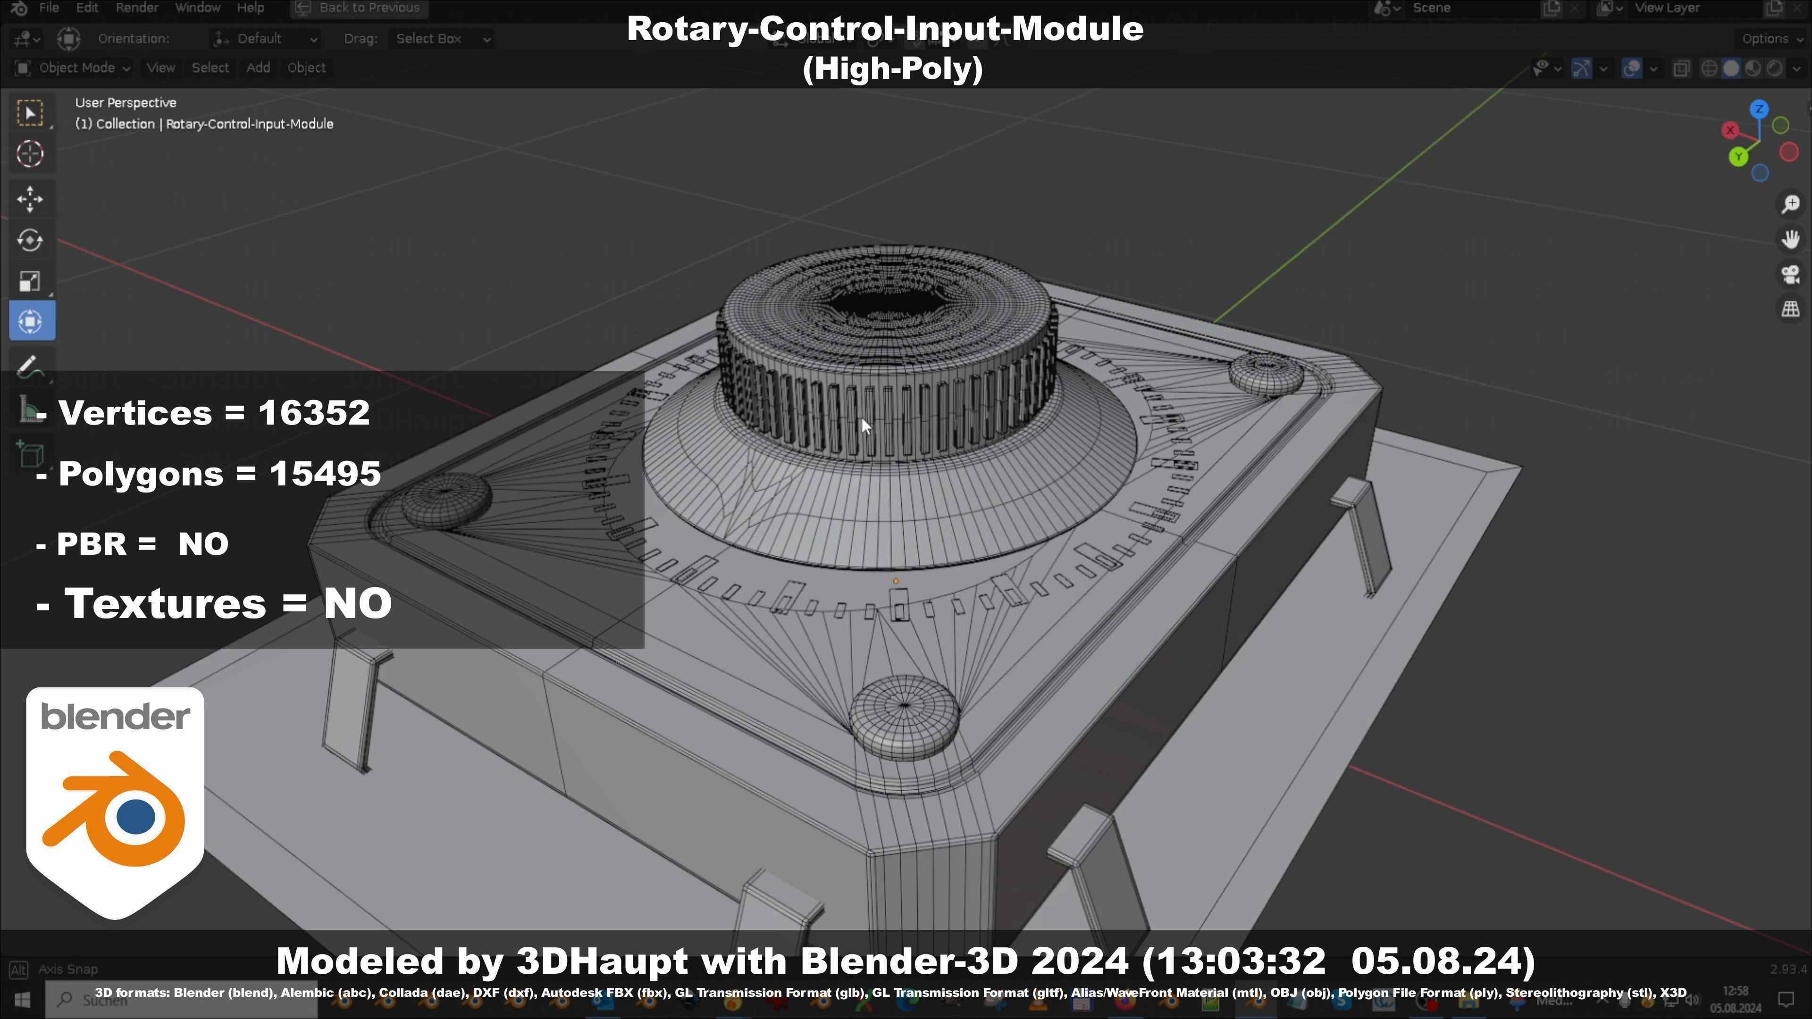This screenshot has width=1812, height=1019.
Task: Click the eye-and-arrow selectability icon
Action: 1541,68
